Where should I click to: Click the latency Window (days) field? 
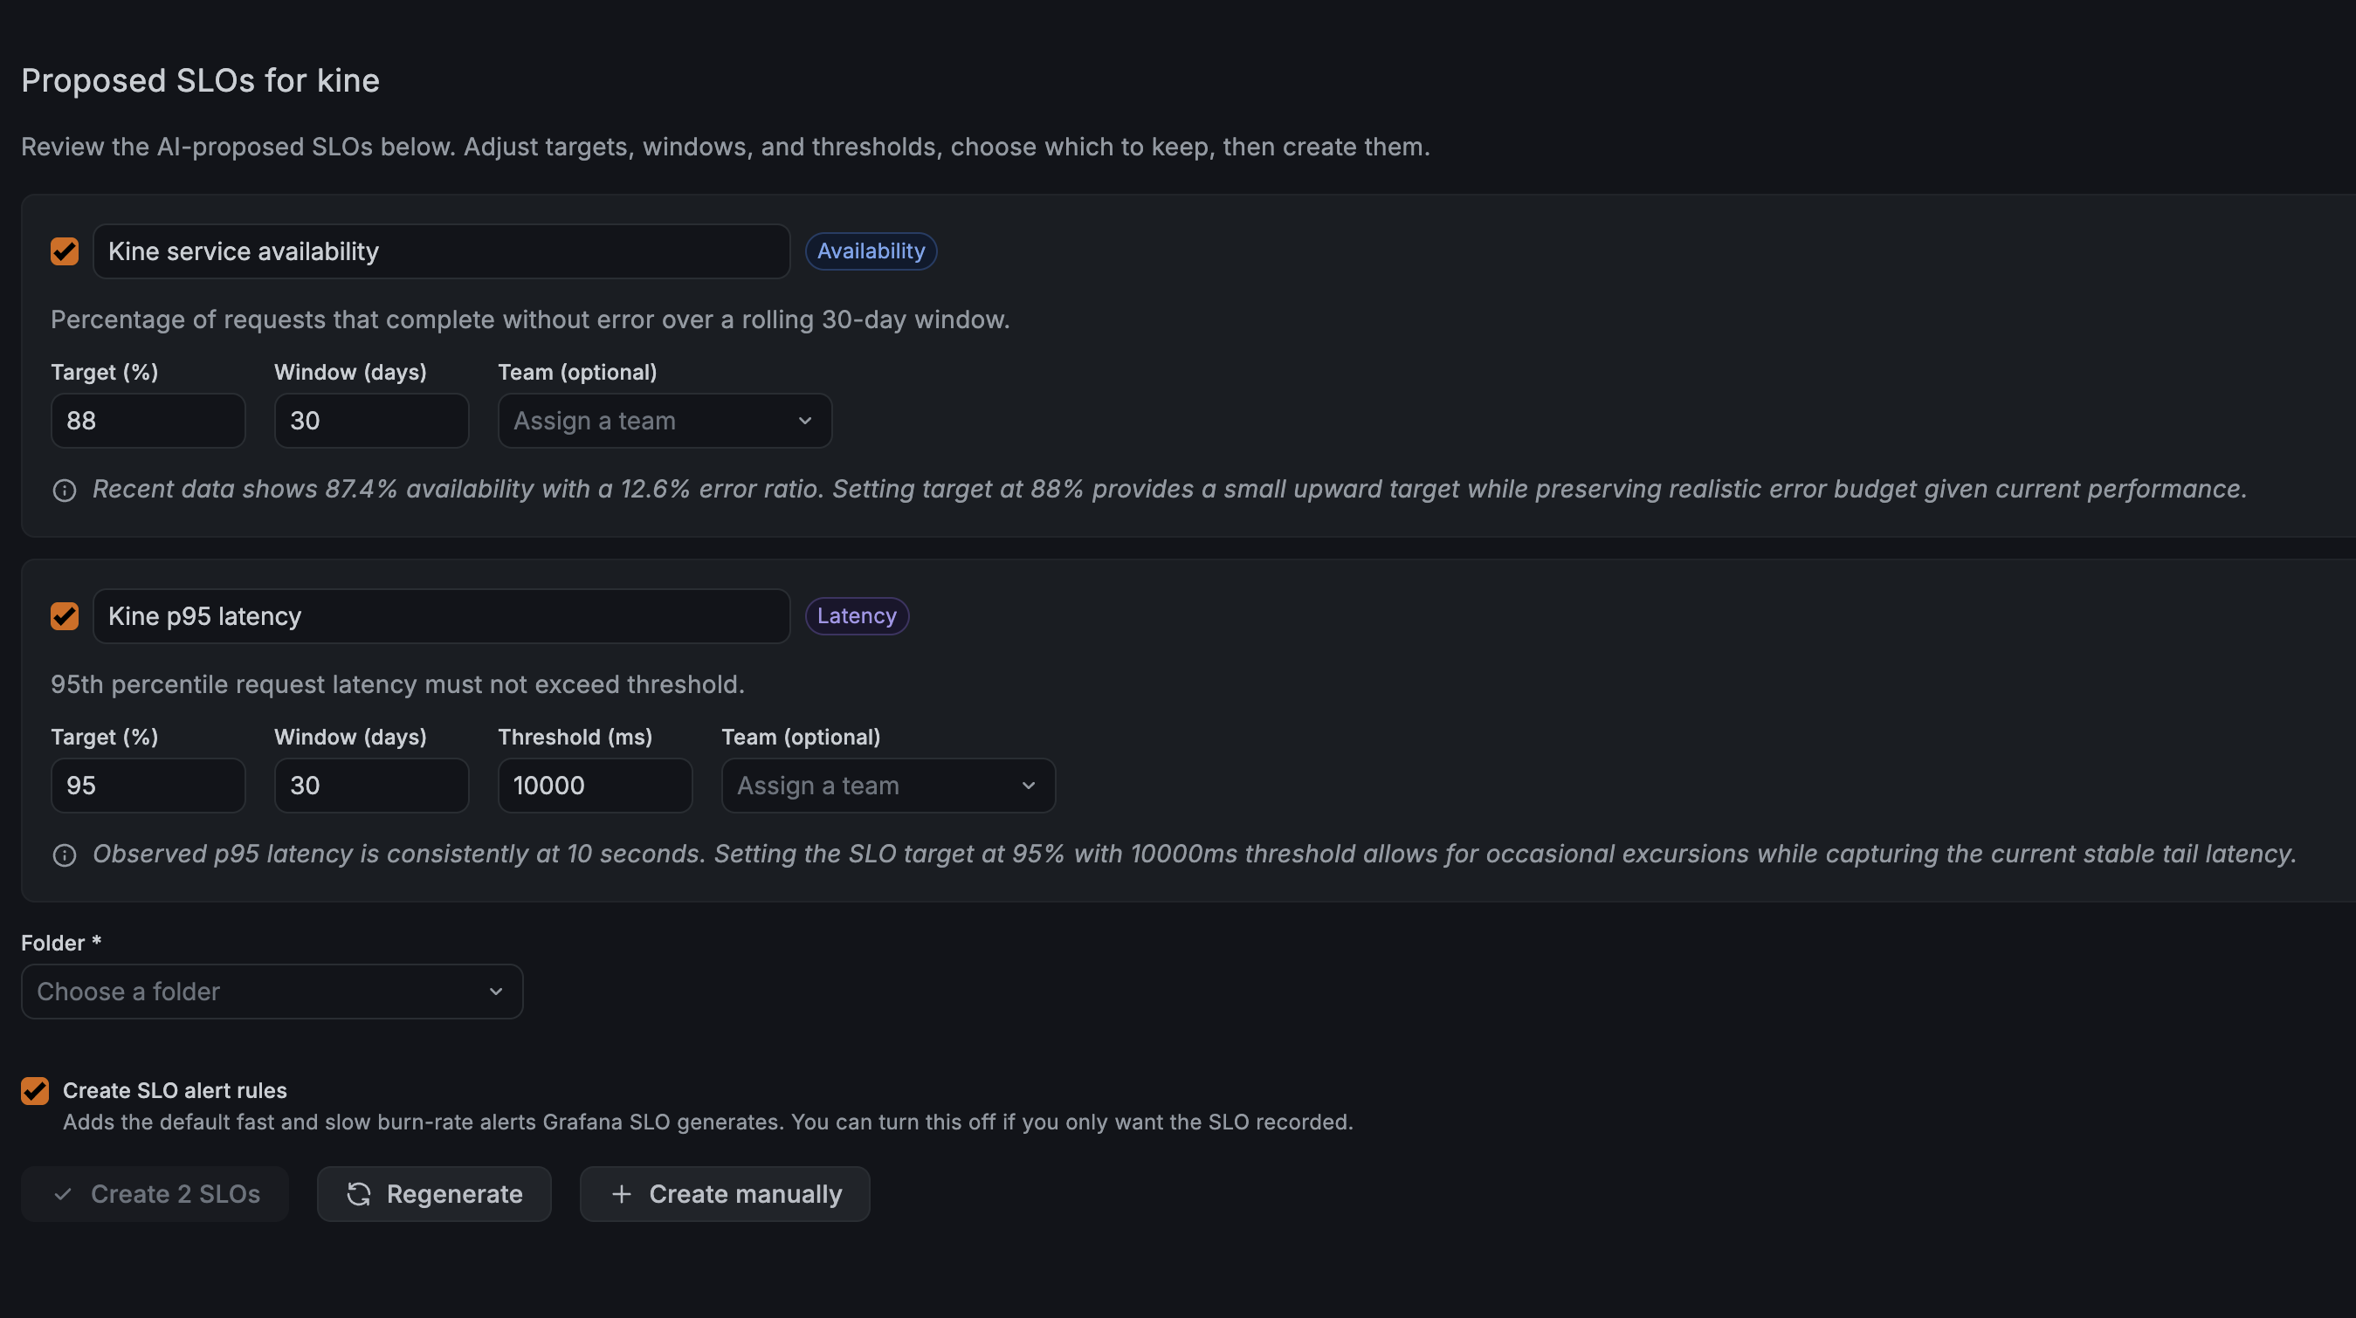pyautogui.click(x=371, y=786)
